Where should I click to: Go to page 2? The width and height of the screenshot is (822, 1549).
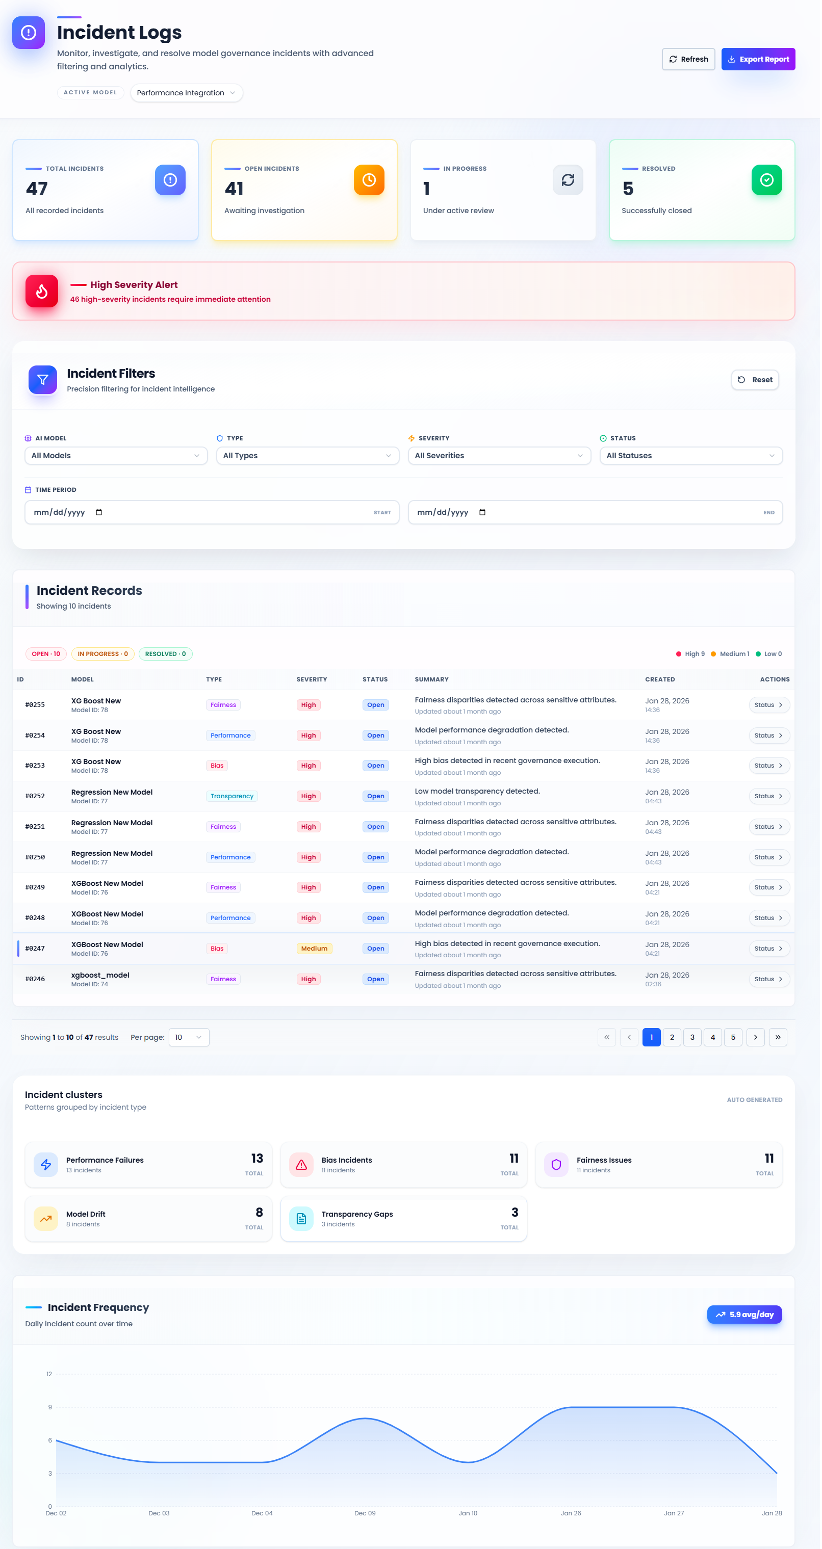672,1037
